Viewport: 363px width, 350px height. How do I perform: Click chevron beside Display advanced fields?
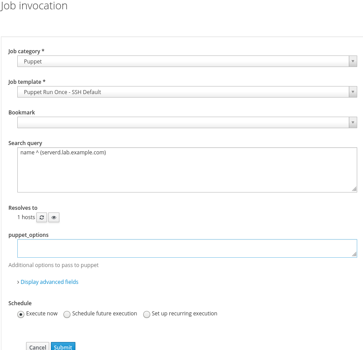coord(18,282)
